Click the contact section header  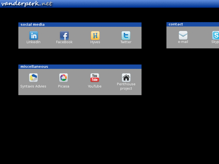tap(193, 24)
